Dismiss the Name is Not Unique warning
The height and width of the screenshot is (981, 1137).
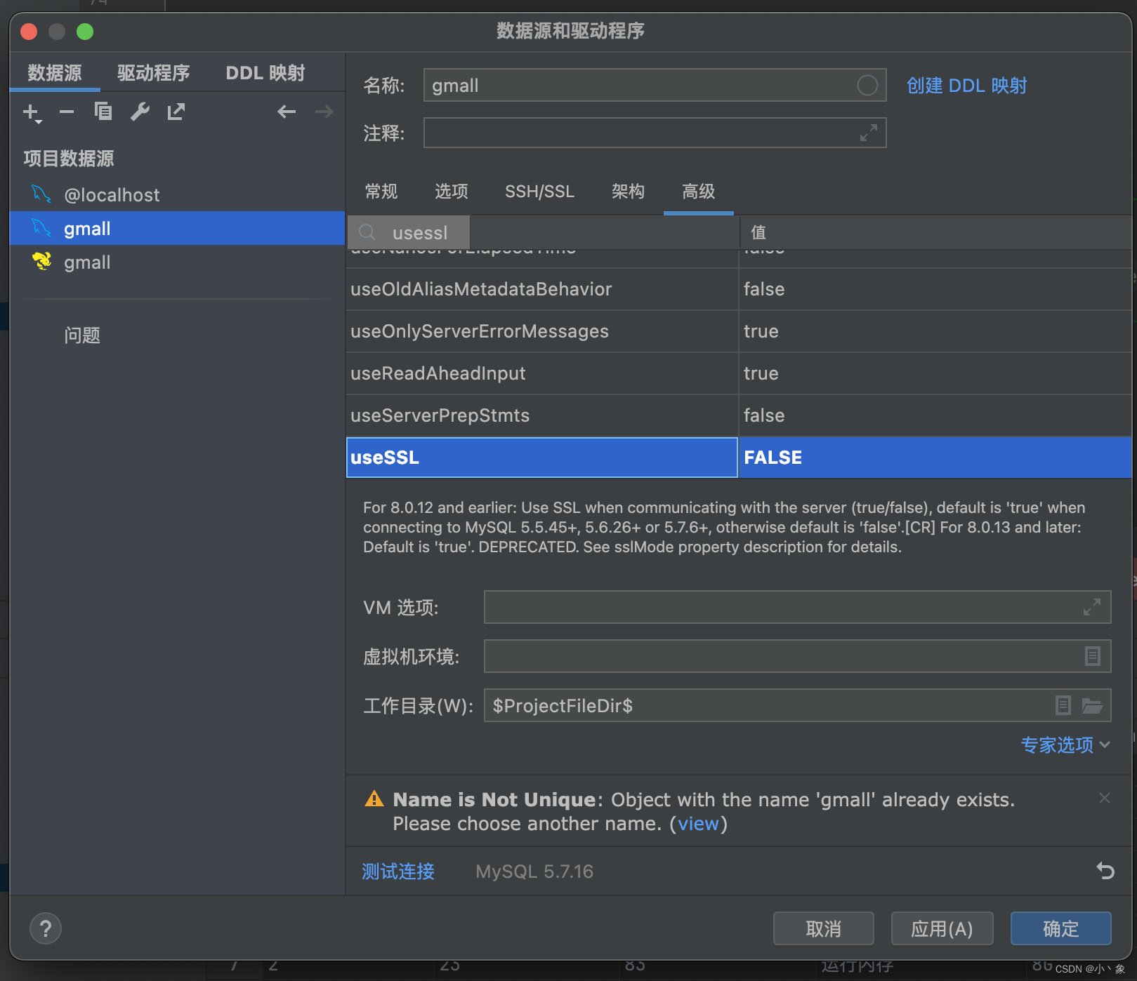[1104, 798]
